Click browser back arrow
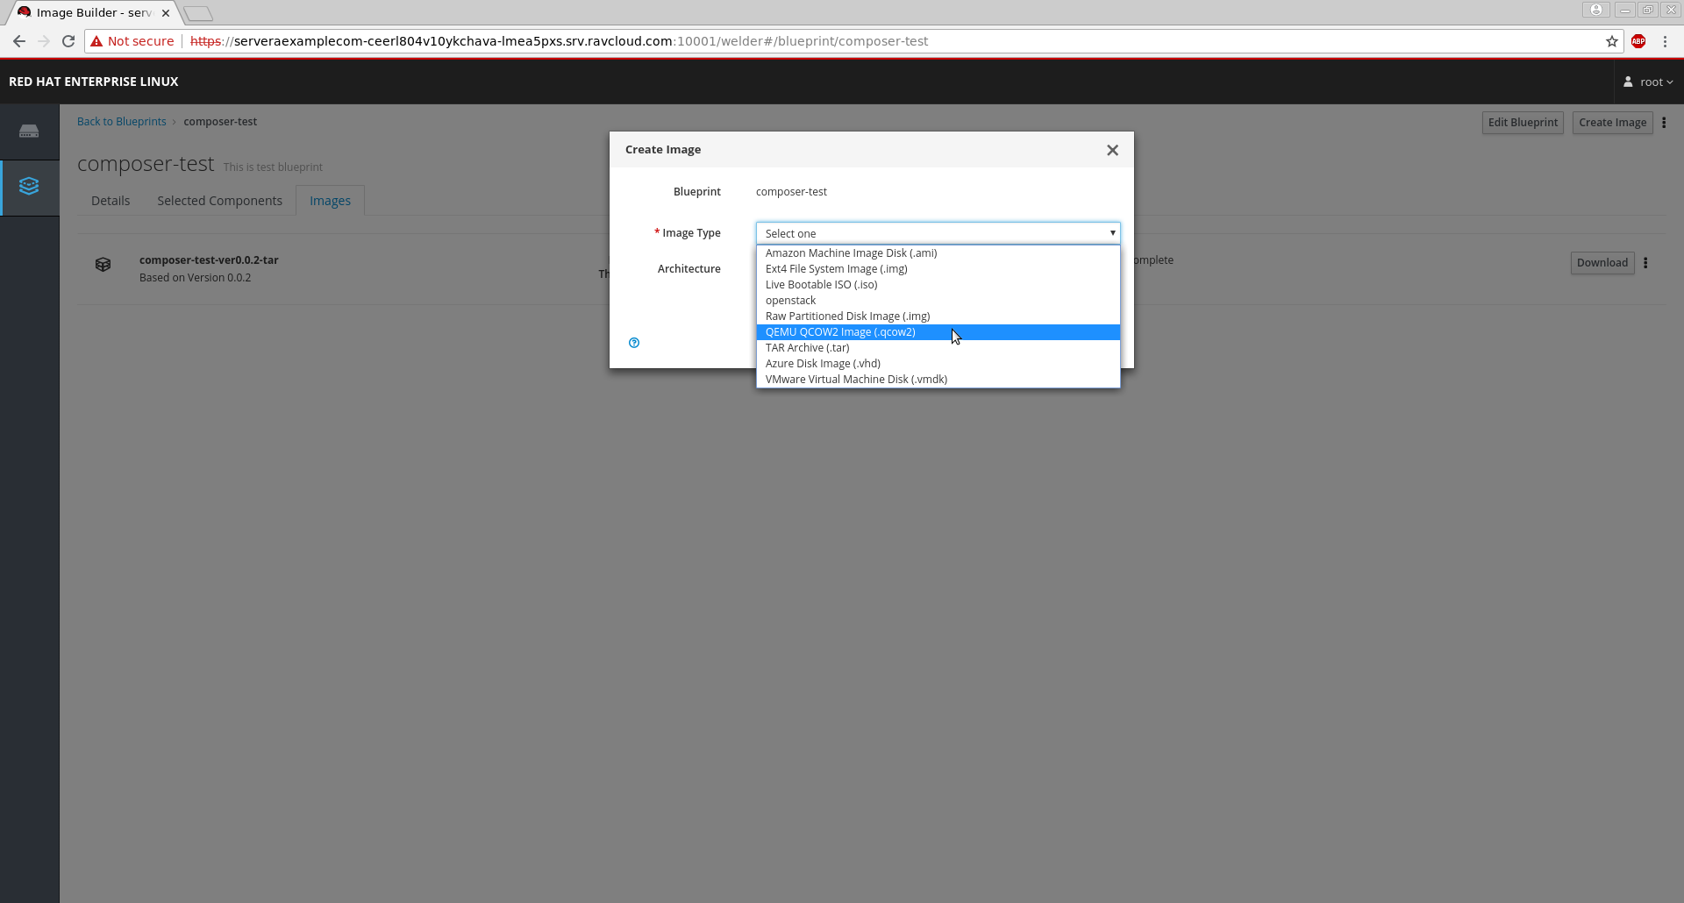1684x903 pixels. (19, 41)
